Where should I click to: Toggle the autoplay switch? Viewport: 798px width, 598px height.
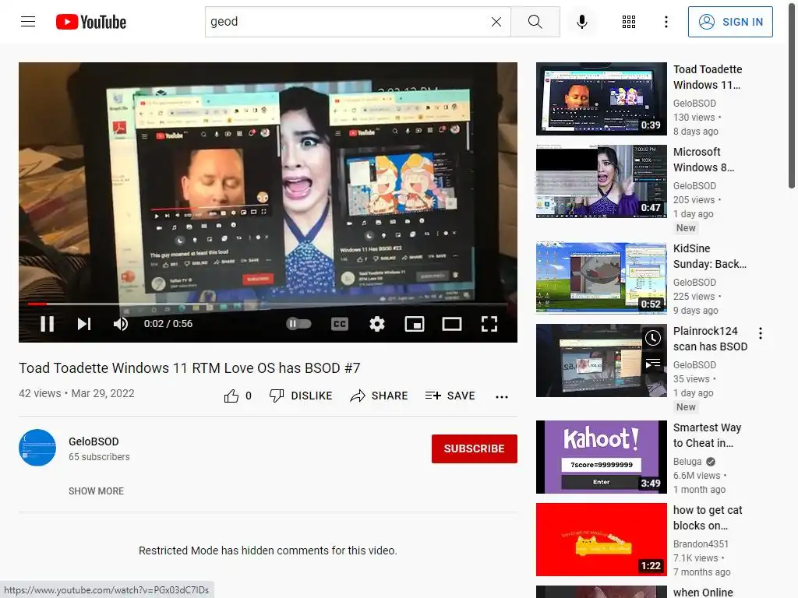[298, 323]
